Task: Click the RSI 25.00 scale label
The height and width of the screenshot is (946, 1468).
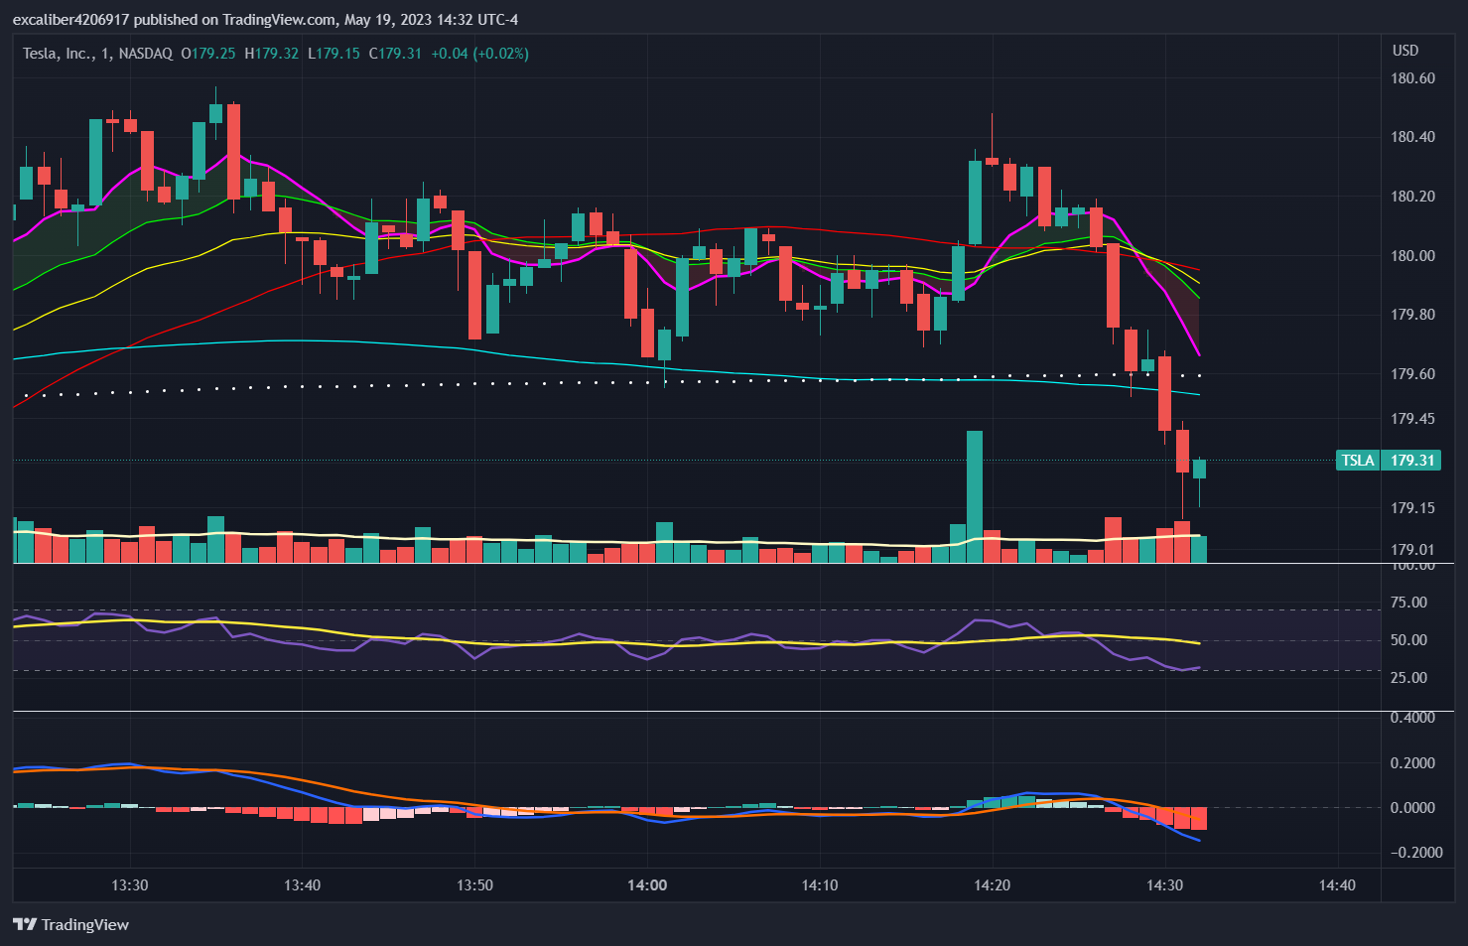Action: pos(1409,678)
